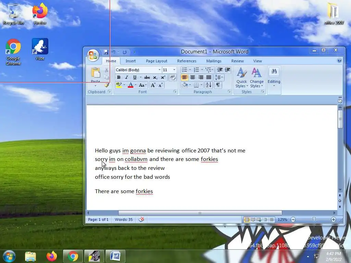This screenshot has height=263, width=351.
Task: Switch to the Mailings tab
Action: pos(214,61)
